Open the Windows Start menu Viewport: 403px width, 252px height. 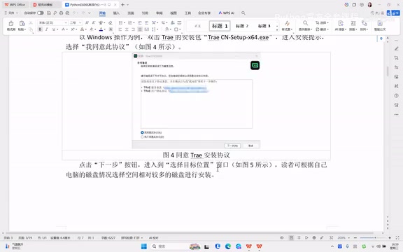click(x=144, y=246)
